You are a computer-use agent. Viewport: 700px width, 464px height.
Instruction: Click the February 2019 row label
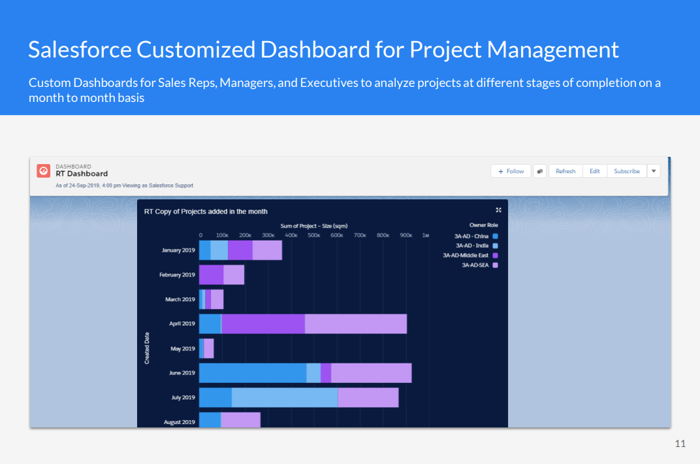coord(177,274)
